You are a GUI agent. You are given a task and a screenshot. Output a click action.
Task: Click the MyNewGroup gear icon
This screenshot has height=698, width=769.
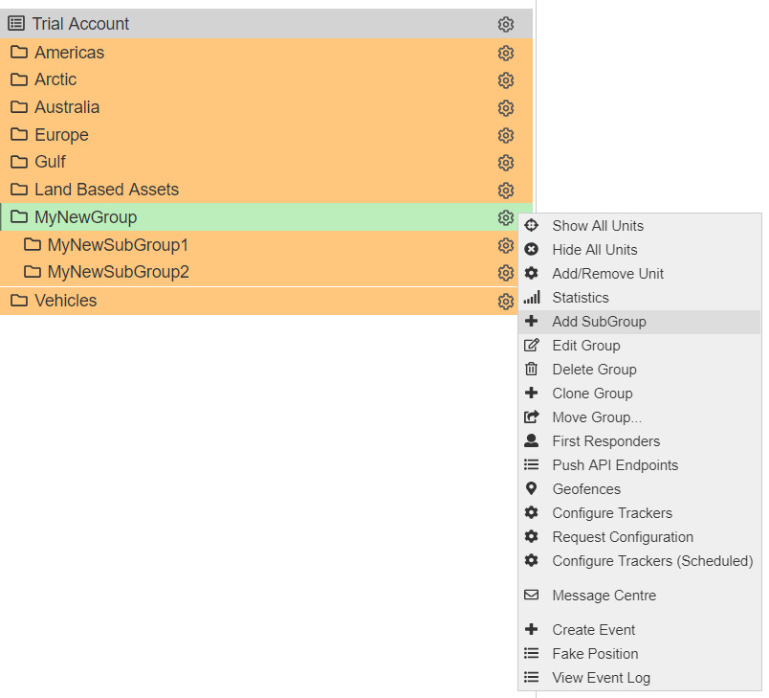coord(506,218)
